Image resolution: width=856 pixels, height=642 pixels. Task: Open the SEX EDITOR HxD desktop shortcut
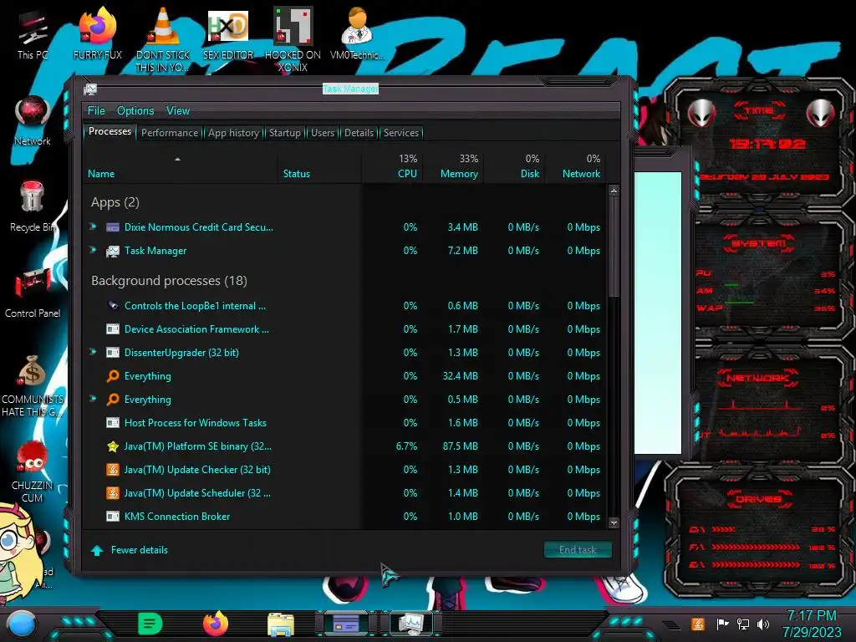(x=228, y=33)
